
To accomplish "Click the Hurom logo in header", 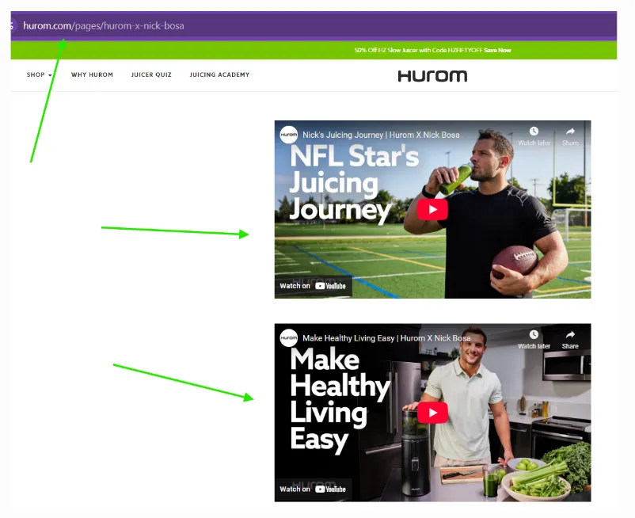I will tap(432, 76).
